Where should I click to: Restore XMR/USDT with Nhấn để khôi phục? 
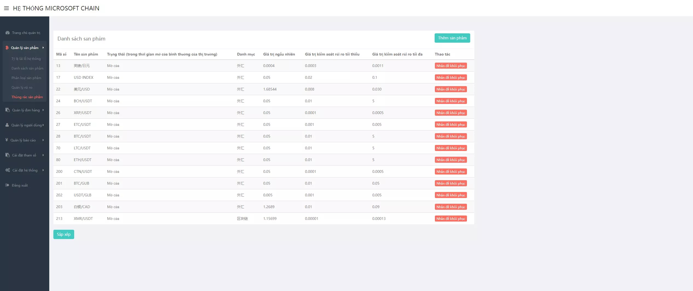pos(451,219)
